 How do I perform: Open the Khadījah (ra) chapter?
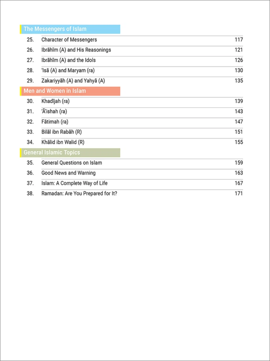tap(55, 101)
